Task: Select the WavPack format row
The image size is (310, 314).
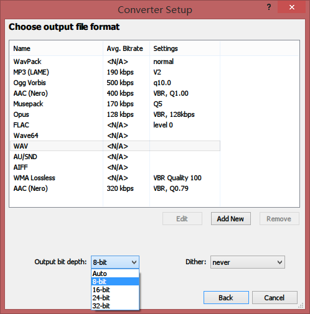Action: pyautogui.click(x=115, y=62)
